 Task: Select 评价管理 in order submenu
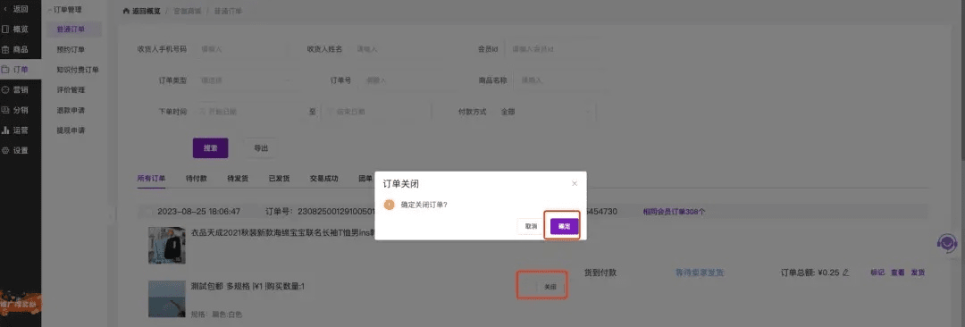pos(71,90)
